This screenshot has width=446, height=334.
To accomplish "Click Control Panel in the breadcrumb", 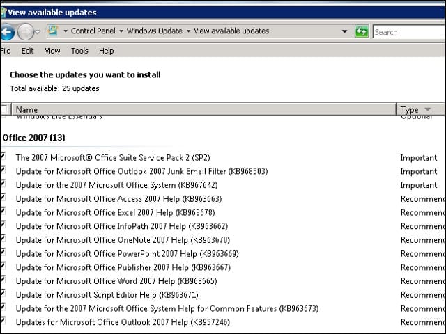I will pos(93,31).
